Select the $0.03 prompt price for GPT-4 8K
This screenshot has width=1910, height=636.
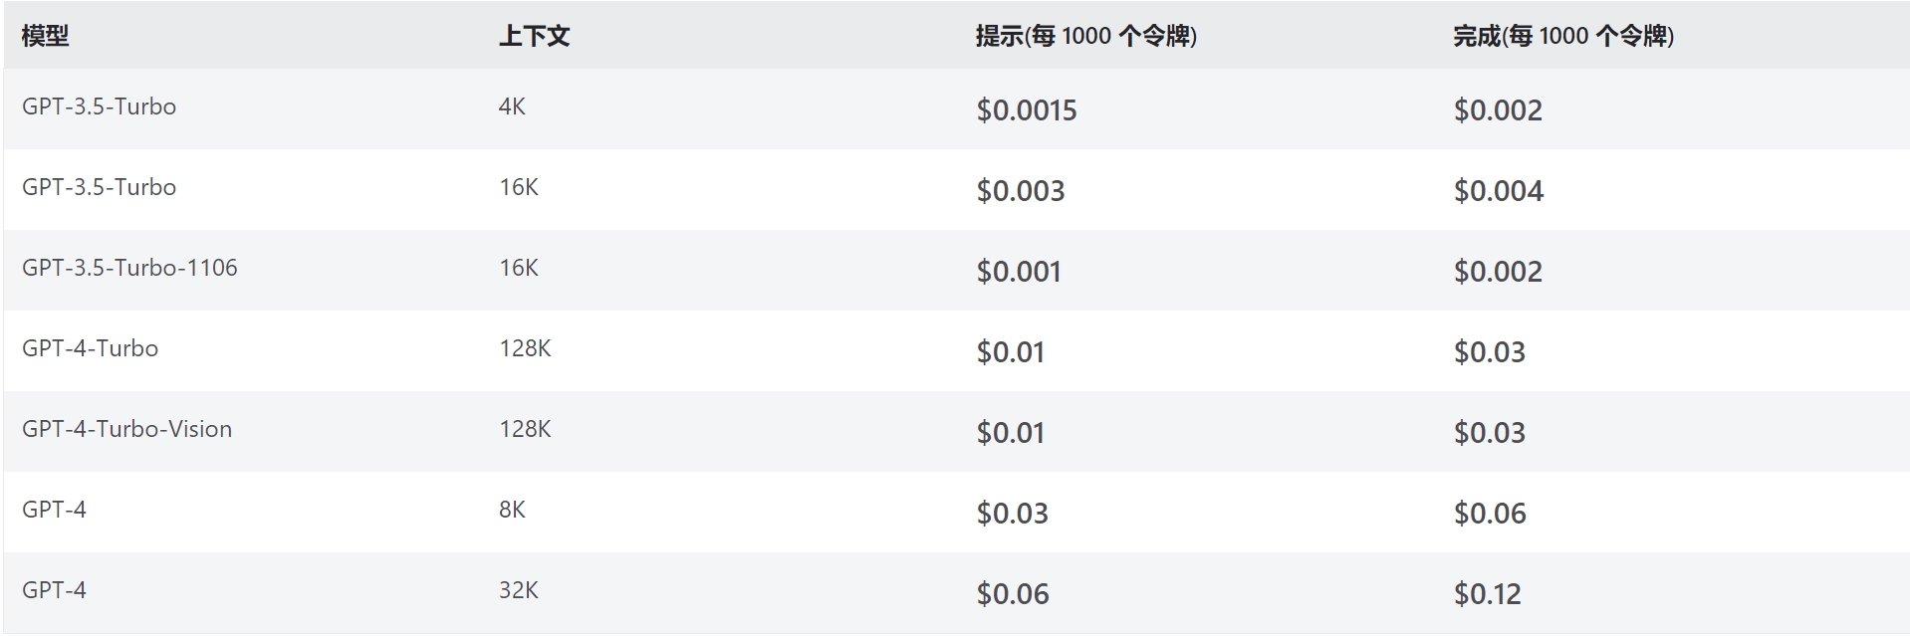click(1012, 514)
